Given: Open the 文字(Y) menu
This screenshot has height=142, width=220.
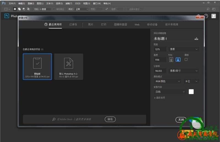Looking at the screenshot, I should coord(50,3).
